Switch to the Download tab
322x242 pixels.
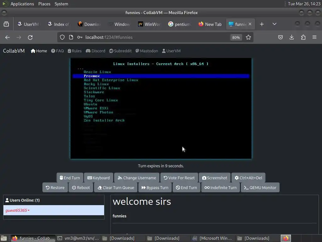(89, 24)
